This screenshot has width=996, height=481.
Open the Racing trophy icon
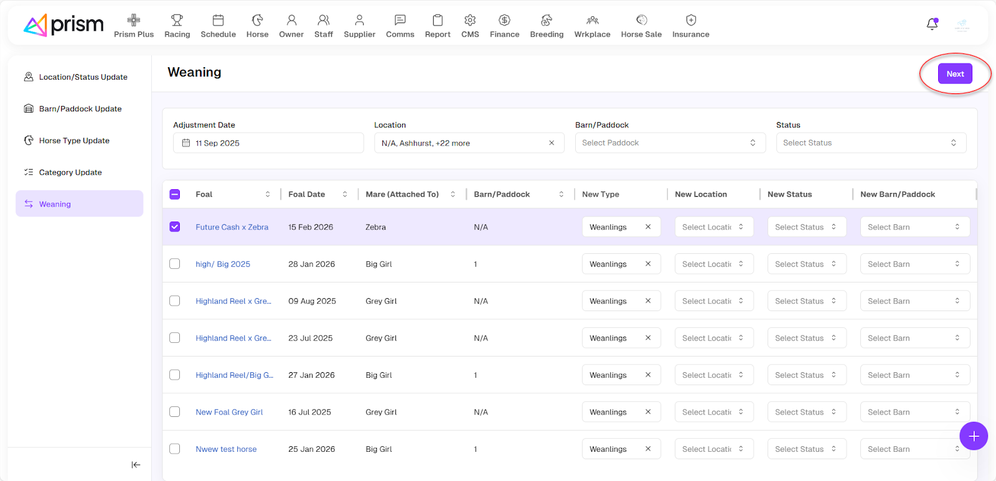(x=177, y=21)
